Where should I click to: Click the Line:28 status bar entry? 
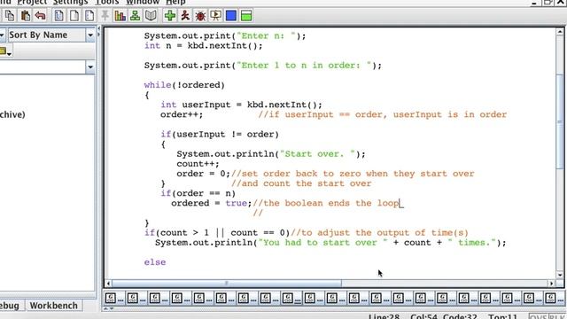384,317
